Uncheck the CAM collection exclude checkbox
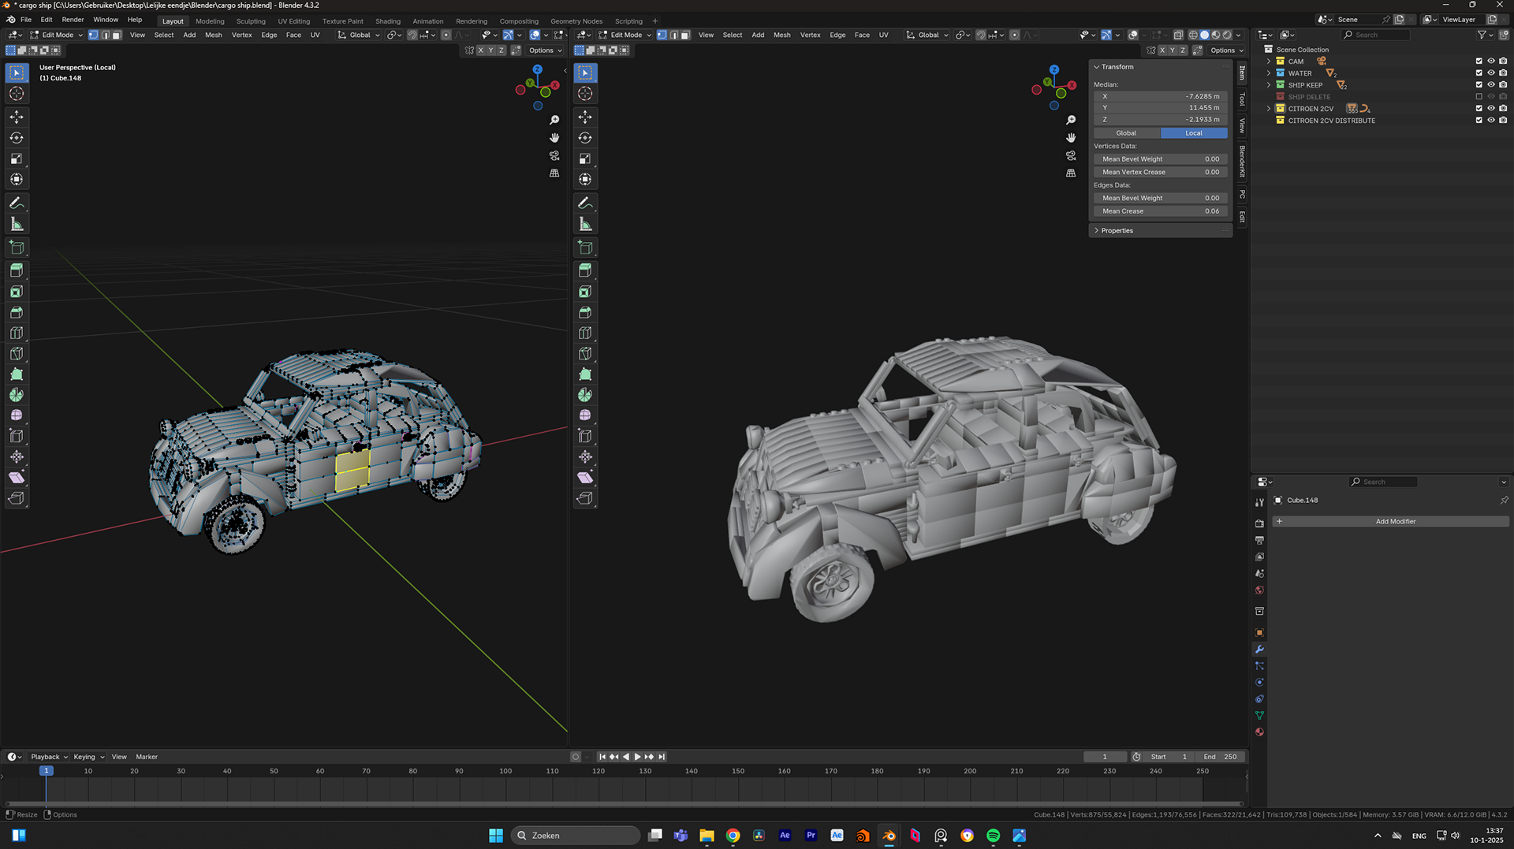Screen dimensions: 1514x849 pos(1479,61)
